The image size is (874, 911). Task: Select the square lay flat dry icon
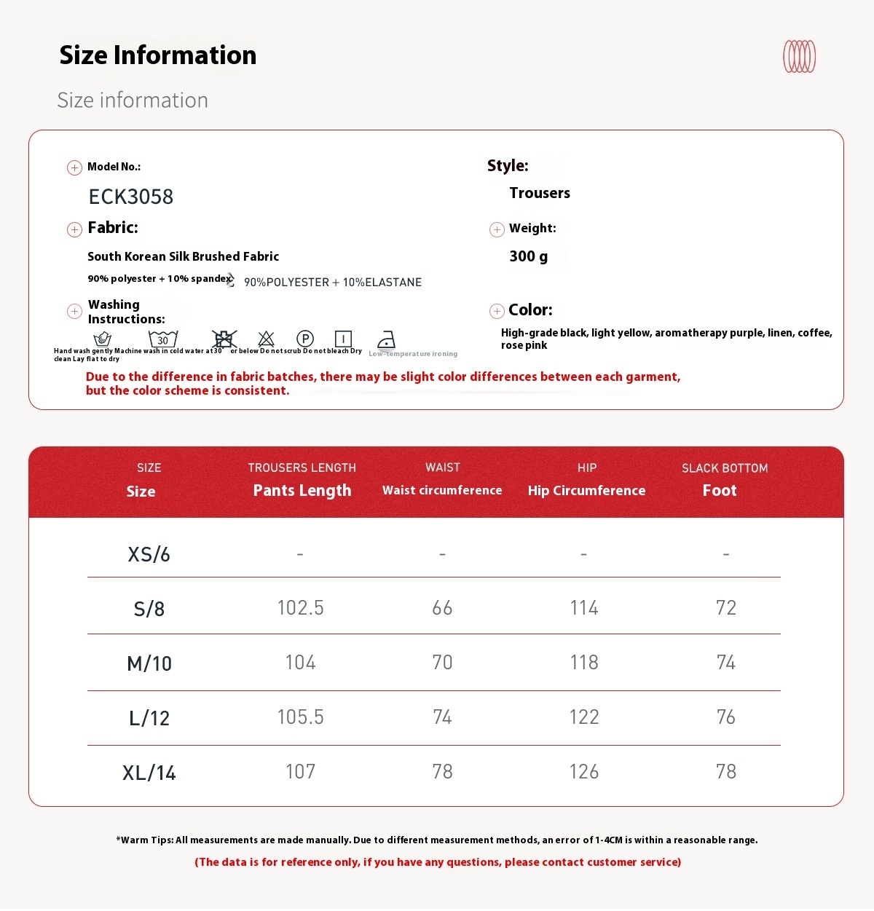343,339
